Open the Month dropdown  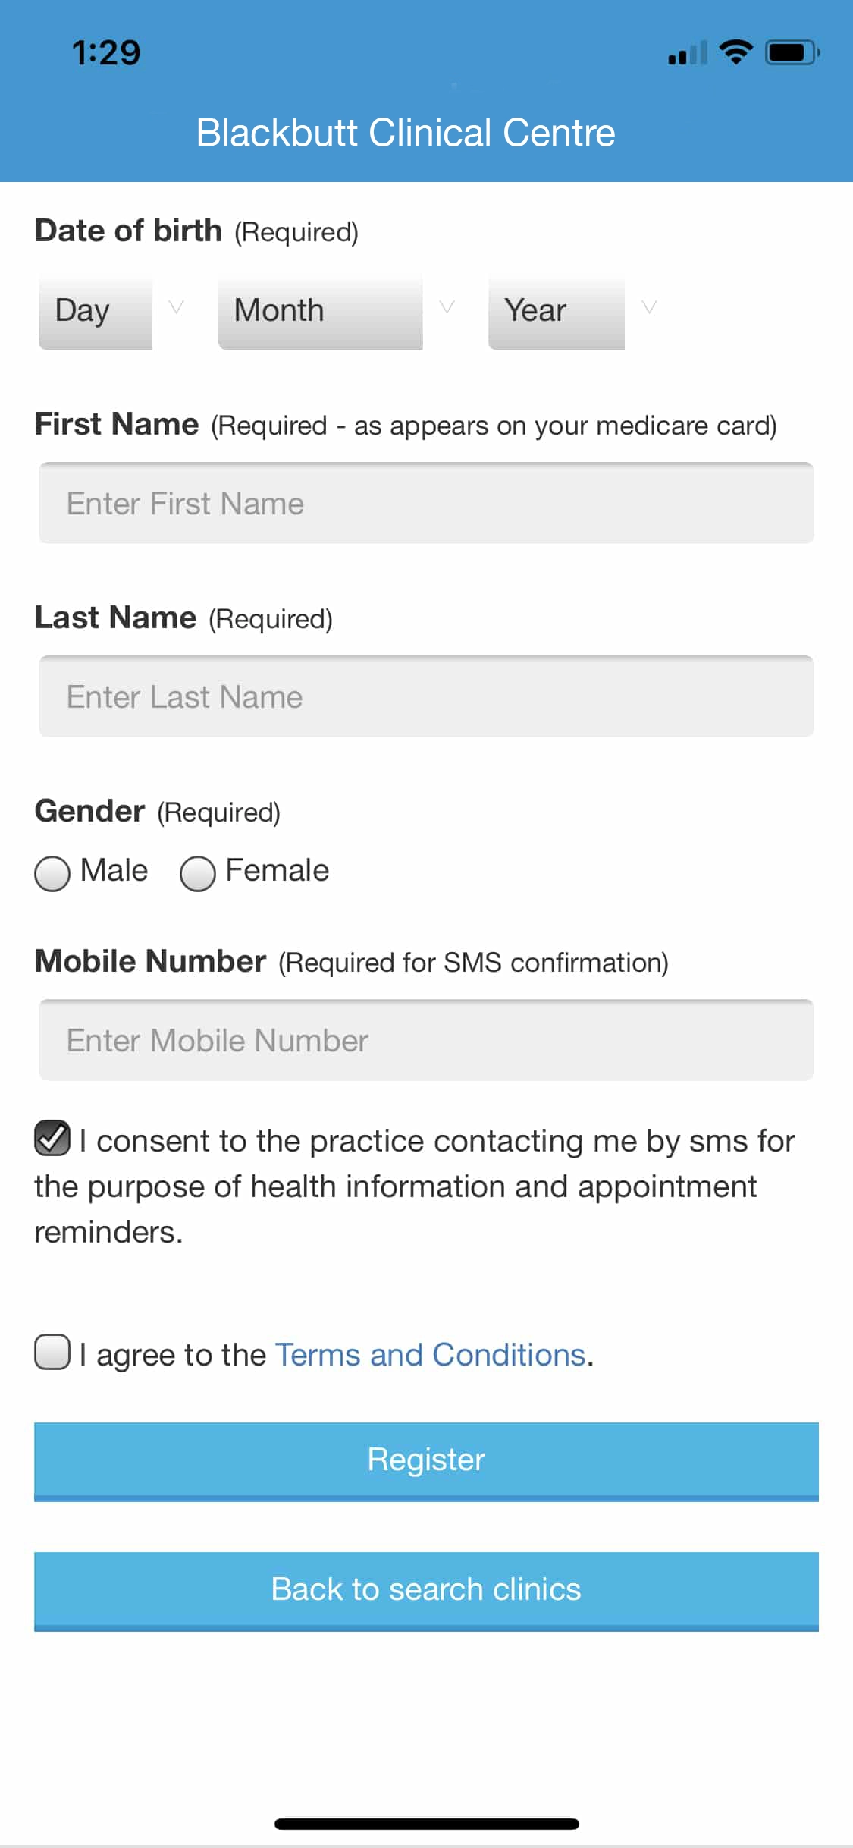(x=319, y=311)
